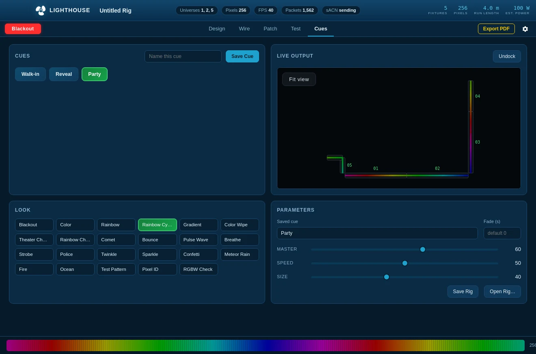536x354 pixels.
Task: Go to the Patch tab
Action: pyautogui.click(x=270, y=29)
